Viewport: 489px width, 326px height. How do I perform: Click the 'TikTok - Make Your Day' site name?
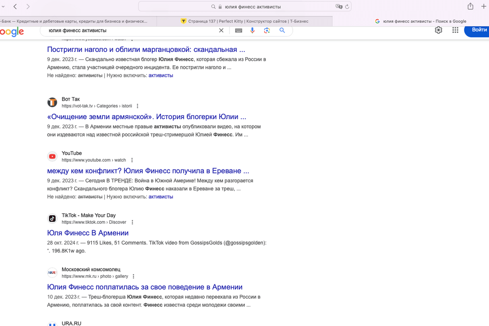[x=89, y=215]
